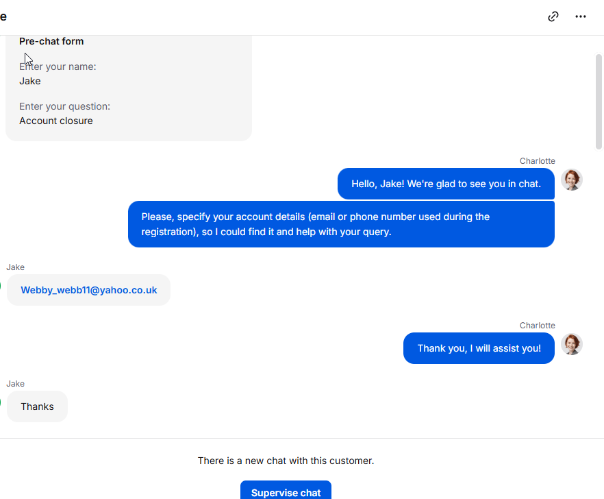Viewport: 604px width, 499px height.
Task: Click the 'Please, specify your account details' message
Action: click(x=341, y=224)
